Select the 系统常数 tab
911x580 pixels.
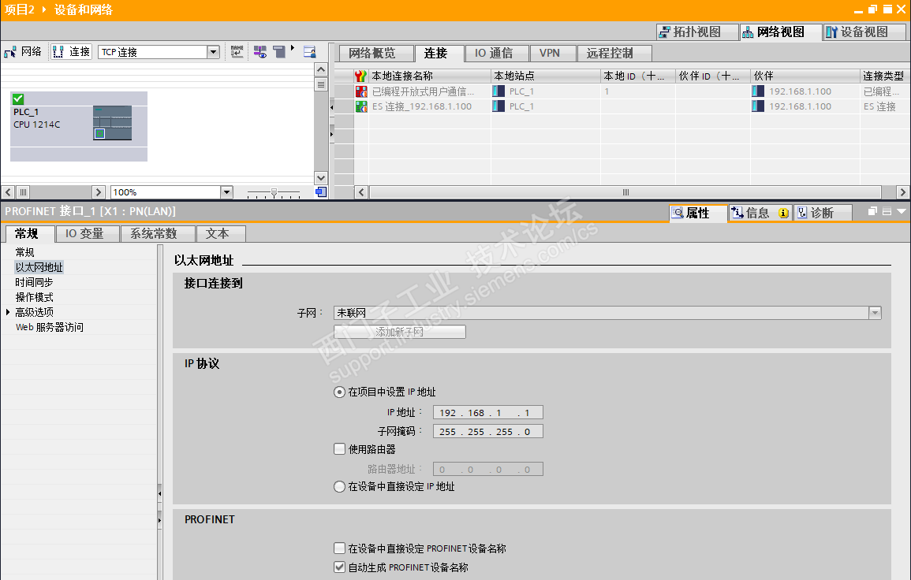(158, 233)
